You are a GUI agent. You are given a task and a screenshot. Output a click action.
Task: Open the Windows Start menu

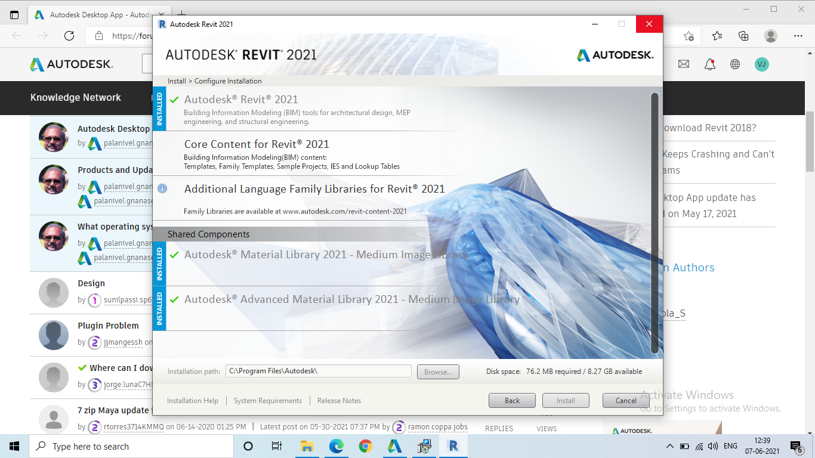coord(14,446)
